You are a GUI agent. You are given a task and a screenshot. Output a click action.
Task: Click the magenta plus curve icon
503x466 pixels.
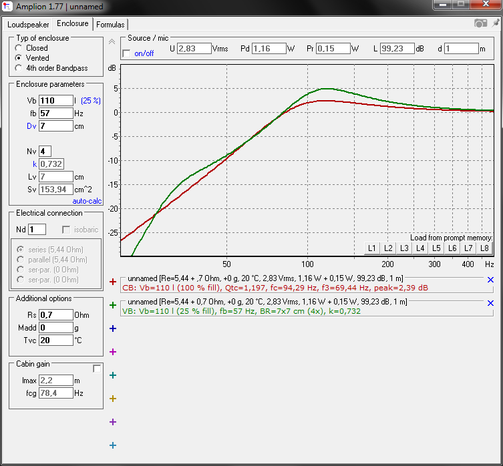(113, 352)
